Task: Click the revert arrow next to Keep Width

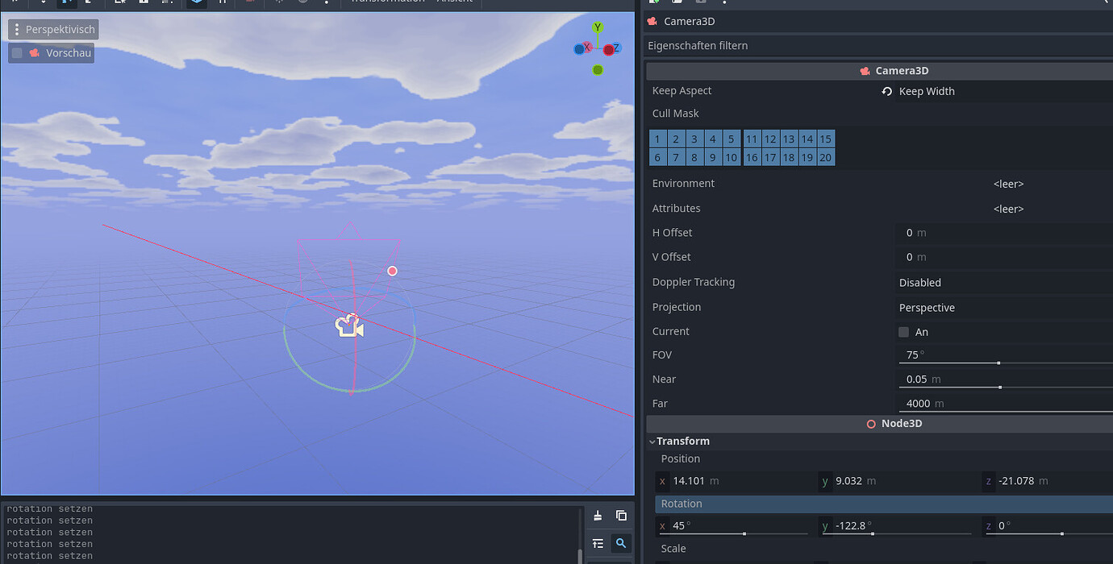Action: point(885,91)
